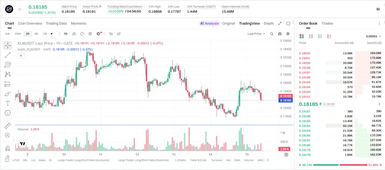Screen dimensions: 385x170
Task: Undo last chart action
Action: point(111,34)
